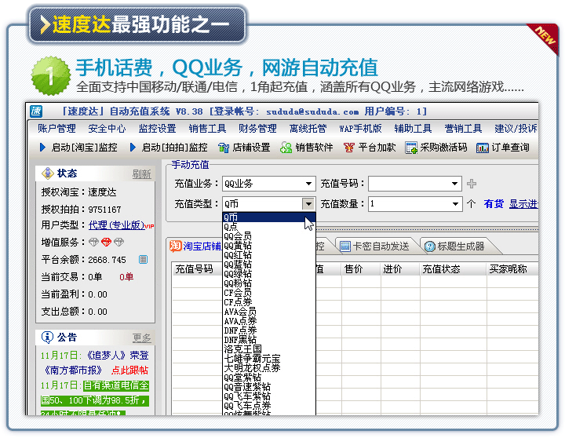This screenshot has width=565, height=438.
Task: Select QQ黄钻 from the list
Action: 269,246
